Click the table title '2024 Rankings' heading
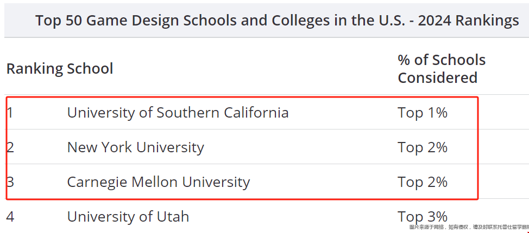Viewport: 529px width, 233px height. (468, 21)
